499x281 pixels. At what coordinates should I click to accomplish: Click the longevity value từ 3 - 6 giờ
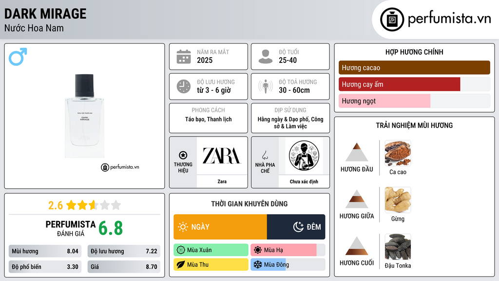213,90
